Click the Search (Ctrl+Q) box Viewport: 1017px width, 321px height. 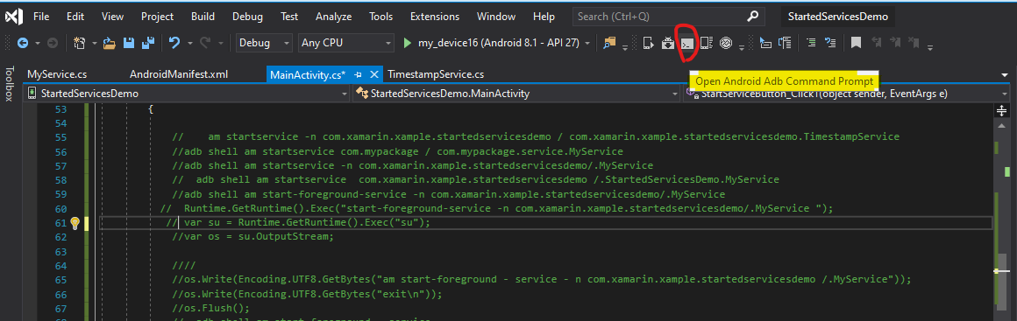point(668,17)
